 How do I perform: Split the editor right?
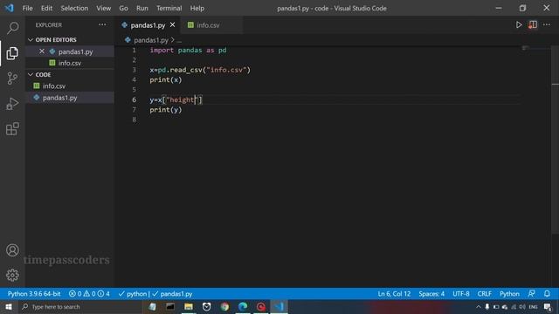click(x=533, y=25)
